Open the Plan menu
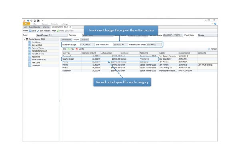 35,24
